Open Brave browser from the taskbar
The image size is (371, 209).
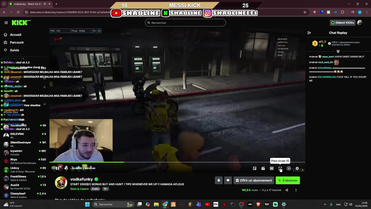coord(258,204)
